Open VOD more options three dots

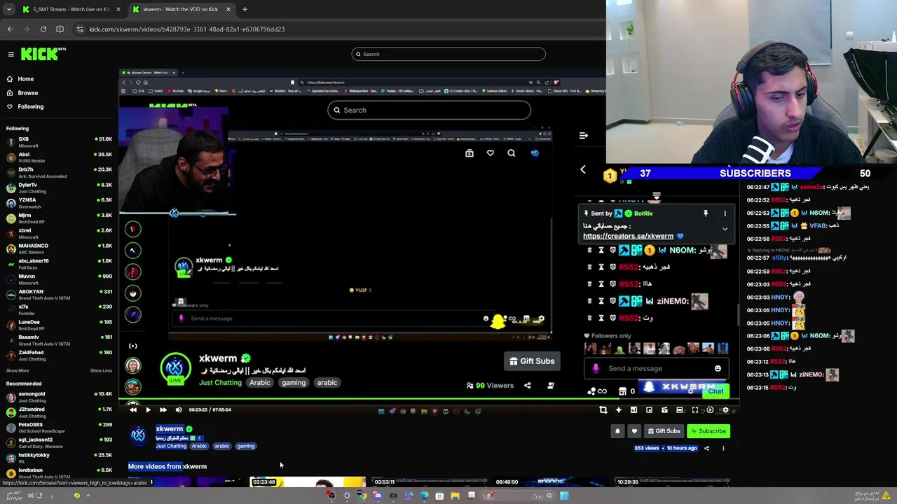(723, 448)
